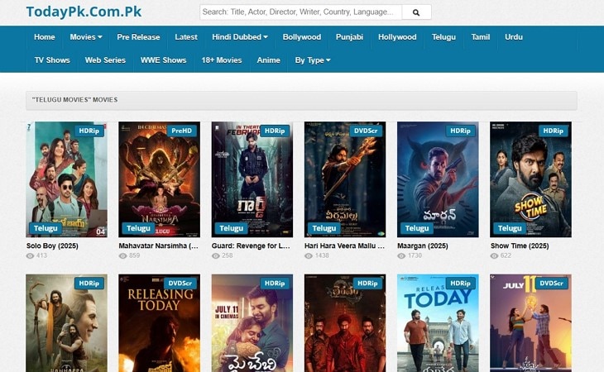Open Mahavatar Narsimha title link

click(x=158, y=246)
